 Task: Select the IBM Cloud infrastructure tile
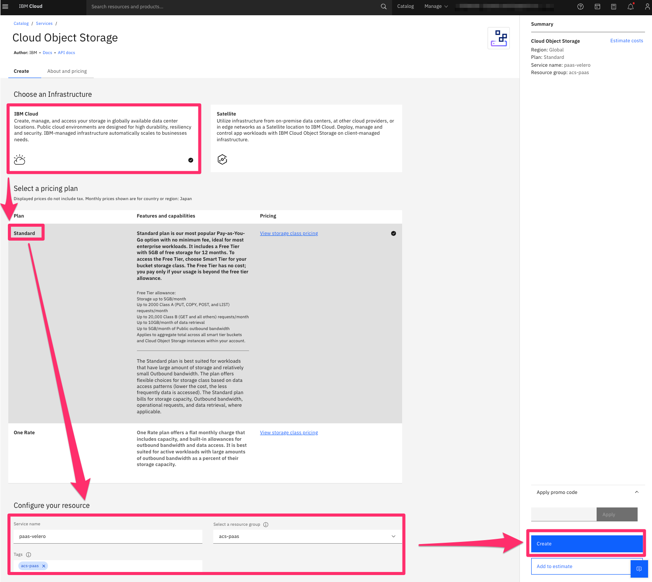tap(104, 139)
